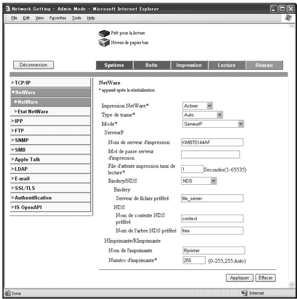Click the Prêt pour la lecture status text
The width and height of the screenshot is (297, 299).
128,33
